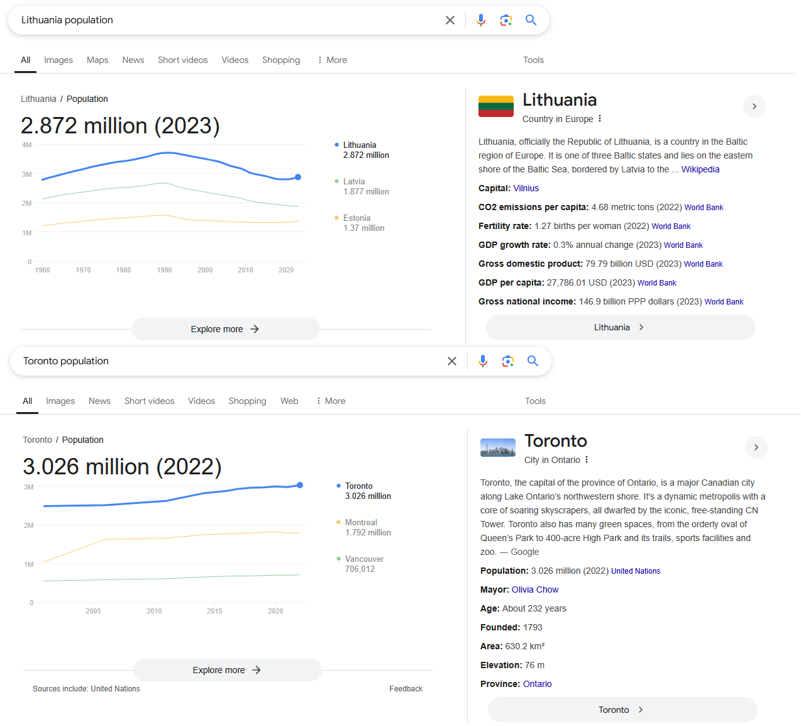
Task: Select Images tab in Toronto results
Action: (60, 401)
